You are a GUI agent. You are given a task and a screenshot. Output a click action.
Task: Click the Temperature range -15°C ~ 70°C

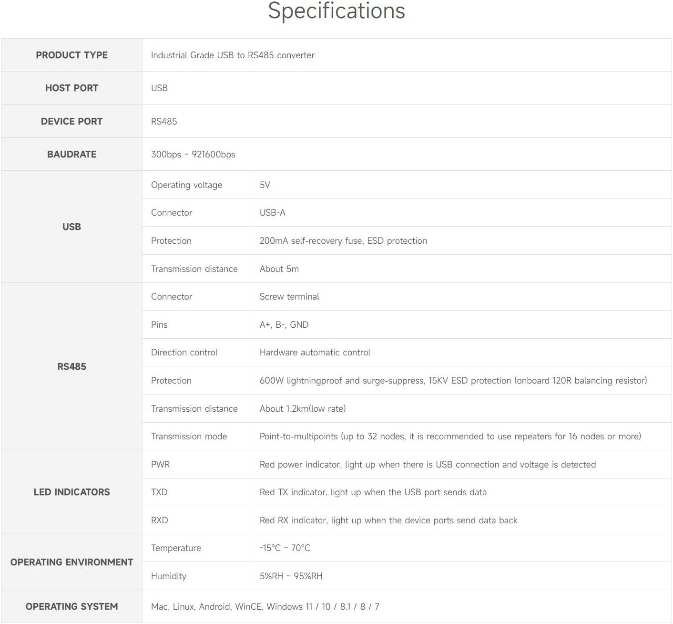285,548
